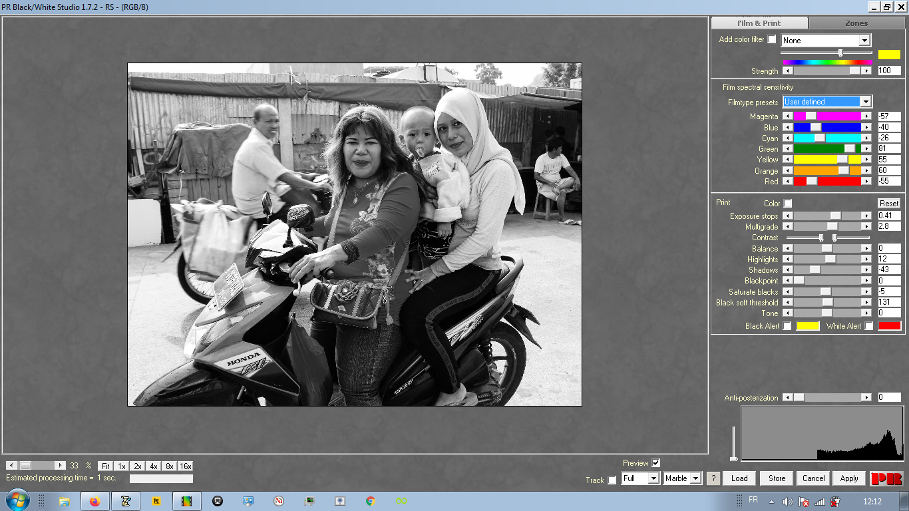Click the Orange sensitivity slider track
Screen dimensions: 909x511
point(827,170)
